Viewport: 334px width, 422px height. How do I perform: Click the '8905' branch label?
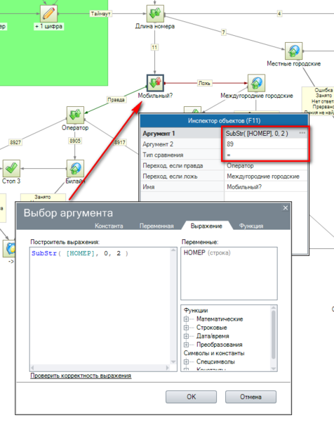coord(75,141)
